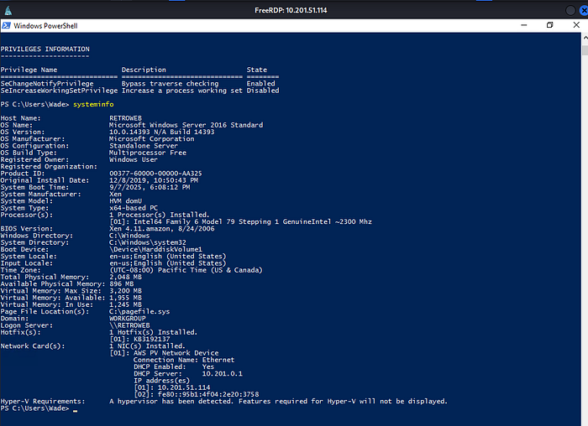Click the Disabled state value
Screen dimensions: 588x426
tap(263, 91)
